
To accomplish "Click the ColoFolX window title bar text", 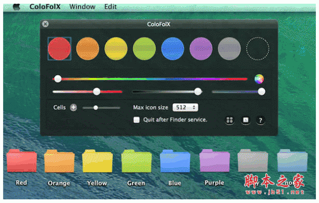I will (x=158, y=25).
